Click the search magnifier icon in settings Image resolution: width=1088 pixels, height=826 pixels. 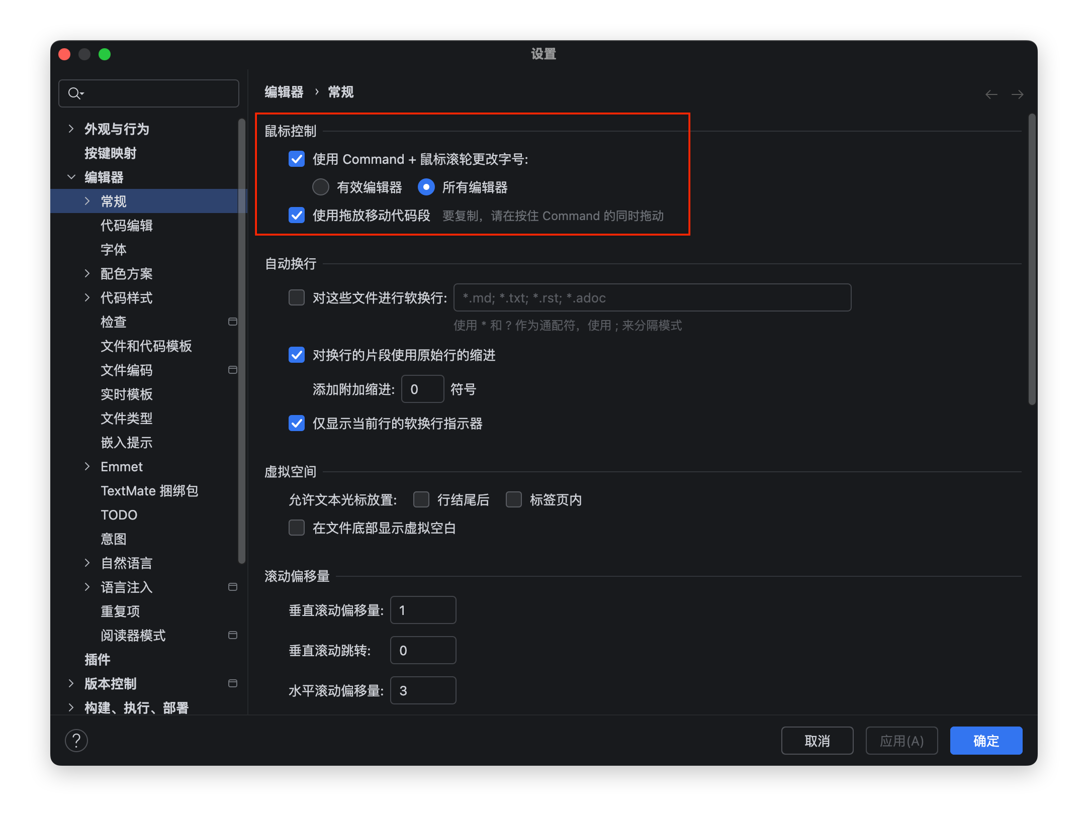click(x=75, y=93)
